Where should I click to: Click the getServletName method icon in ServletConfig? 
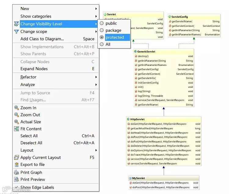(x=170, y=21)
